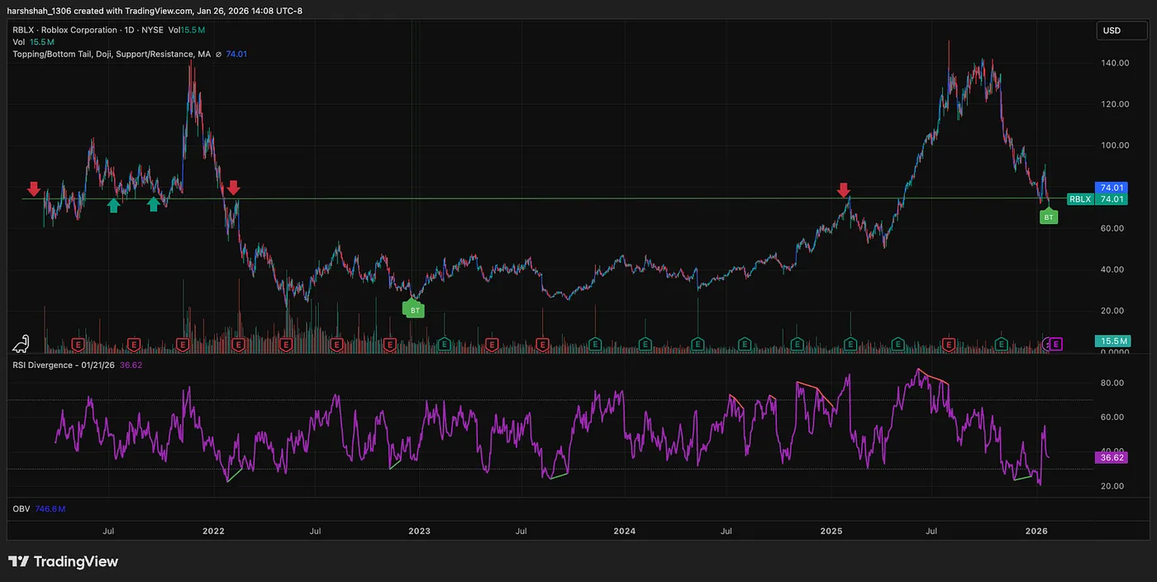Click the green 74.01 price axis label

[x=1111, y=199]
